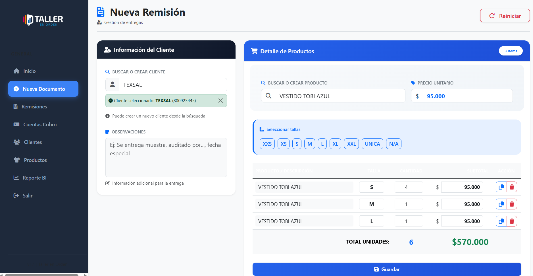This screenshot has width=533, height=276.
Task: Duplicate the size S product row
Action: (501, 187)
